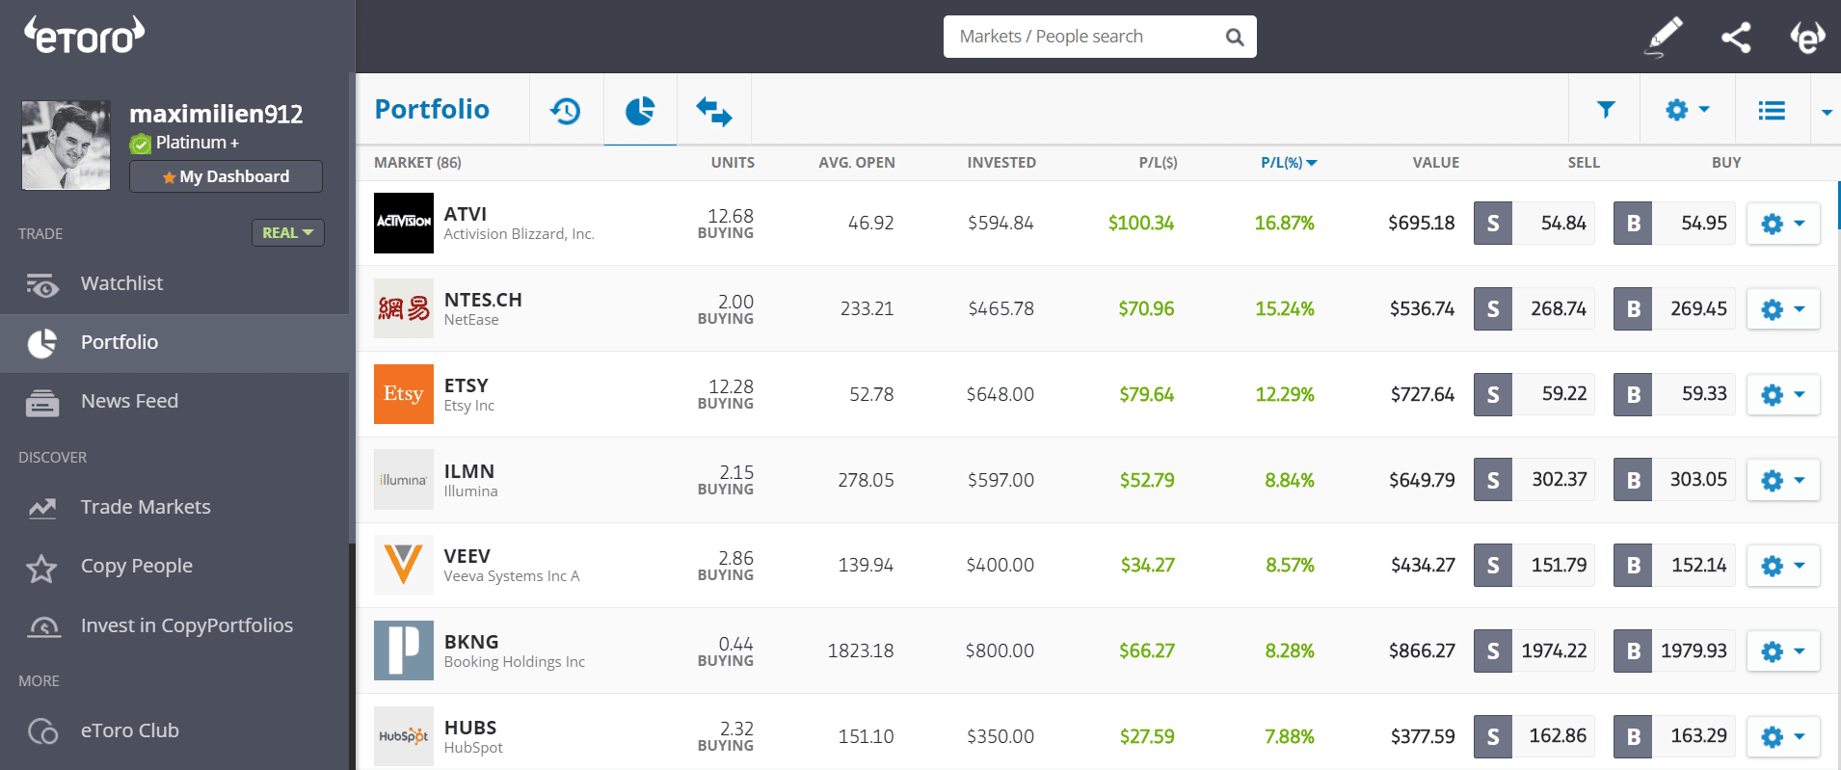Sort by INVESTED column header
Screen dimensions: 1841x770
1001,163
